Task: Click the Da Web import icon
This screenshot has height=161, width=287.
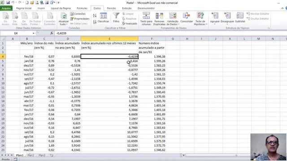Action: click(x=15, y=19)
